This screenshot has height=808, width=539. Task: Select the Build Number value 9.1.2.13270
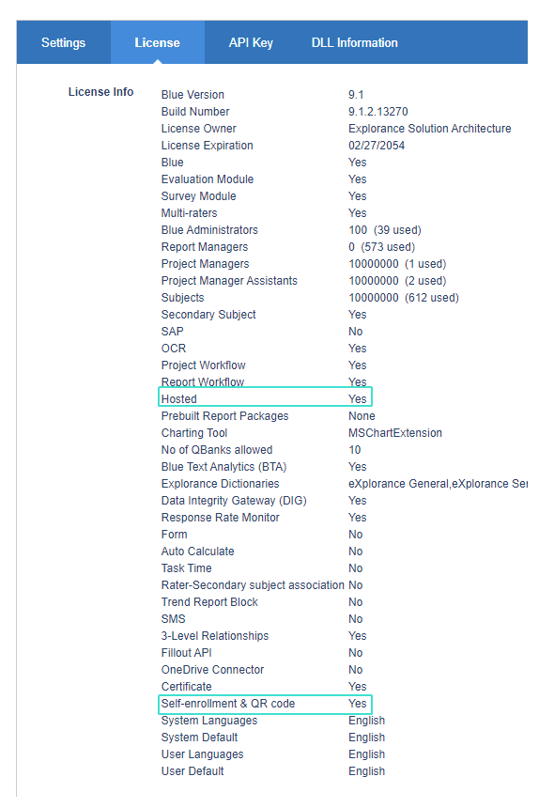377,112
